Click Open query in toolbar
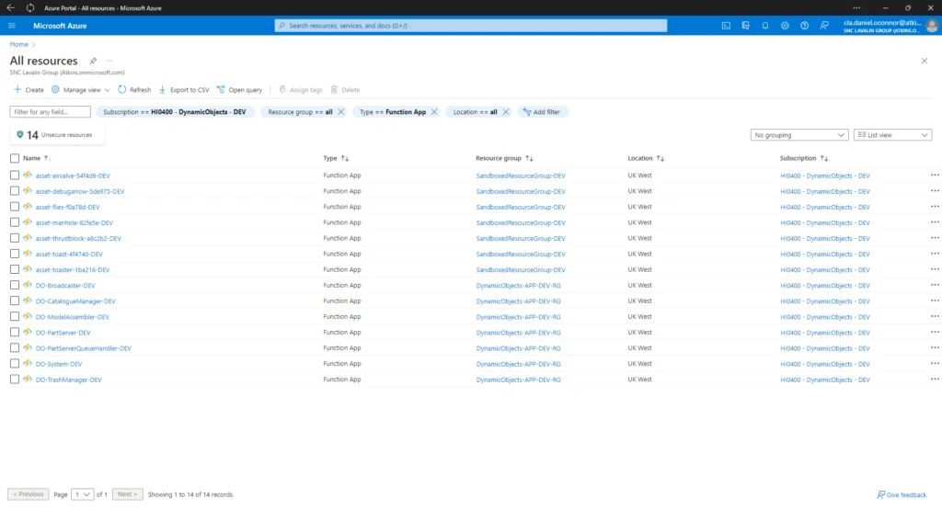942x510 pixels. (239, 90)
